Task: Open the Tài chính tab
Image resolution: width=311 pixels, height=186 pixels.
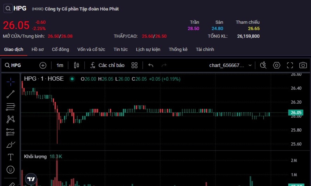Action: coord(205,49)
